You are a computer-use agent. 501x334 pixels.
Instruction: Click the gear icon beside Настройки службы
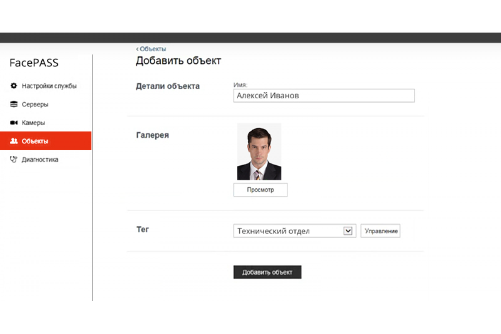point(13,86)
